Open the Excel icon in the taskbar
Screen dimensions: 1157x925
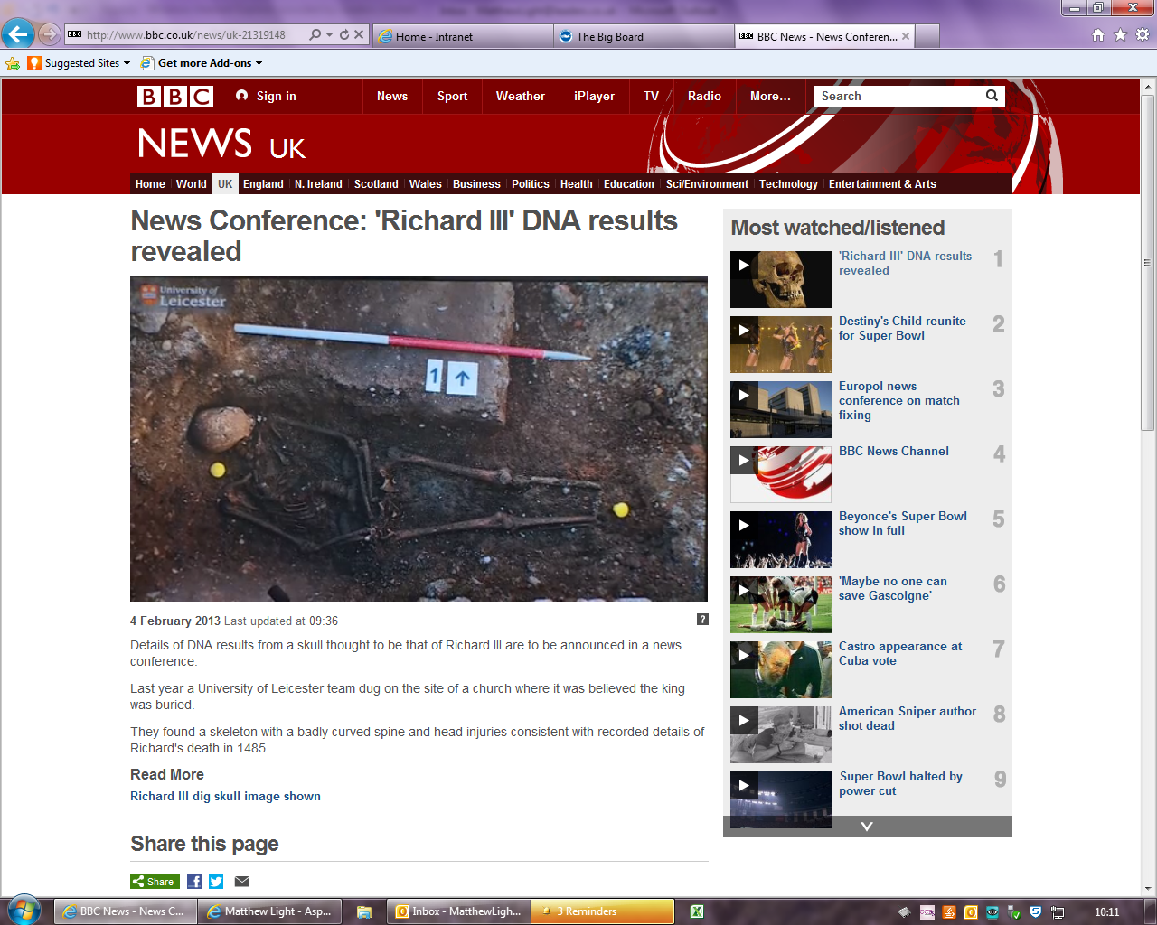pyautogui.click(x=697, y=911)
